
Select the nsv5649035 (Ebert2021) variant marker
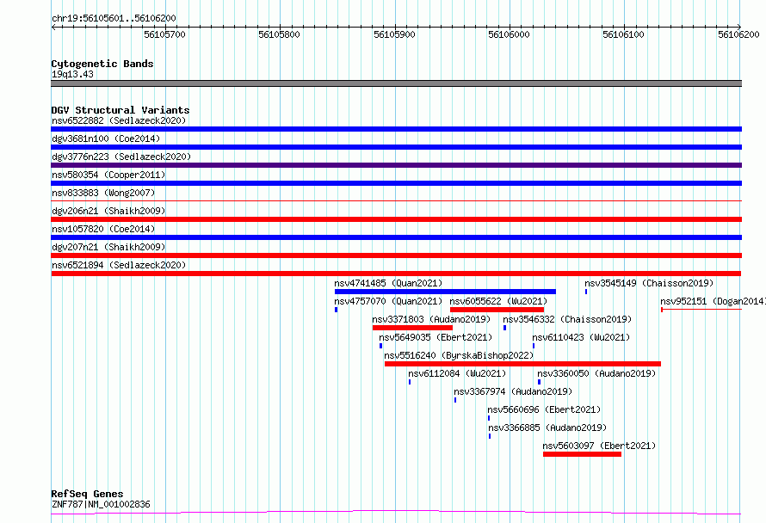tap(381, 346)
